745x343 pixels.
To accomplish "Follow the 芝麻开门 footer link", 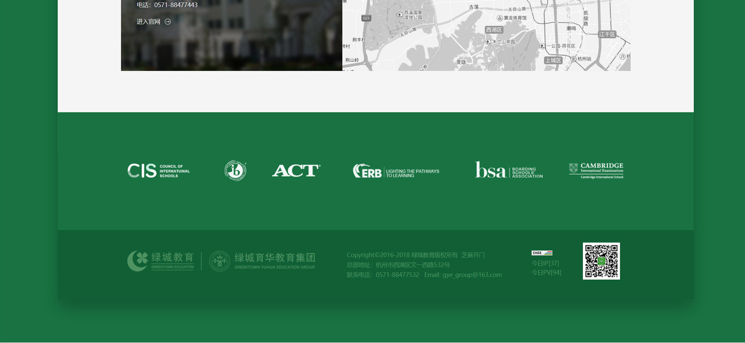I will [x=473, y=255].
